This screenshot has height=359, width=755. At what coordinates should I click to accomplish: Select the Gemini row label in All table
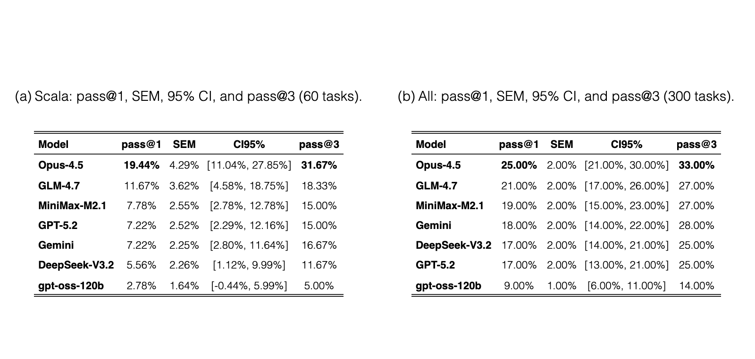434,226
